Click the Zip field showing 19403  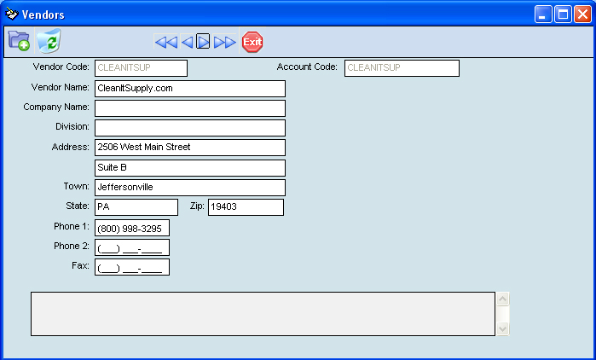coord(246,207)
